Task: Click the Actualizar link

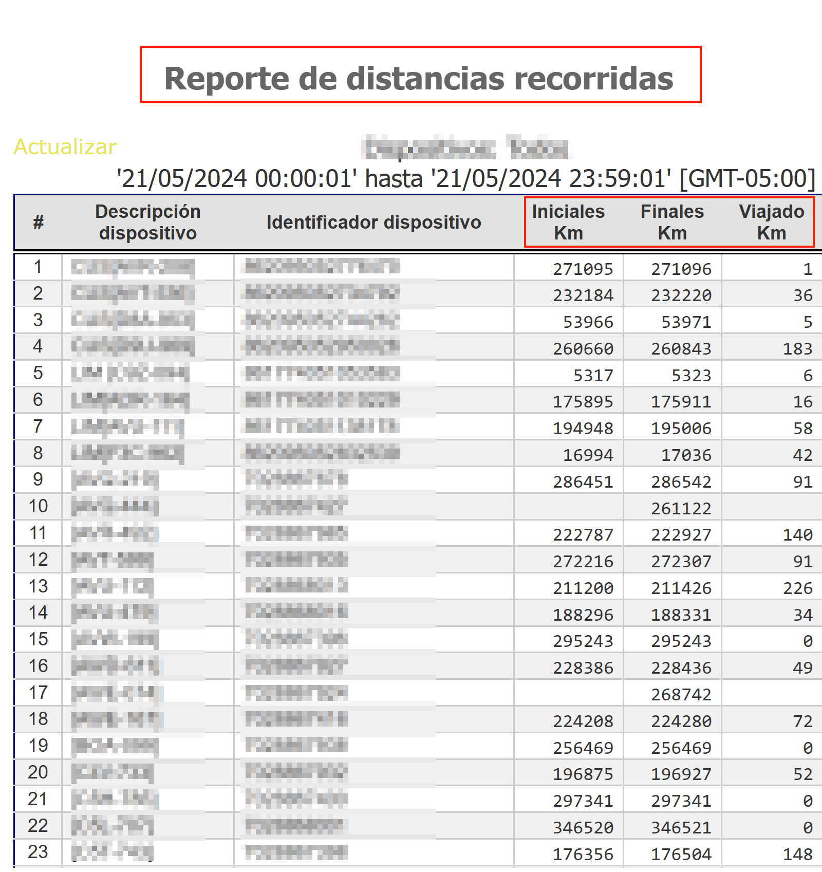Action: pos(65,147)
